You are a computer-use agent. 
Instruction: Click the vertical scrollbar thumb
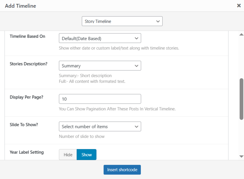[241, 99]
